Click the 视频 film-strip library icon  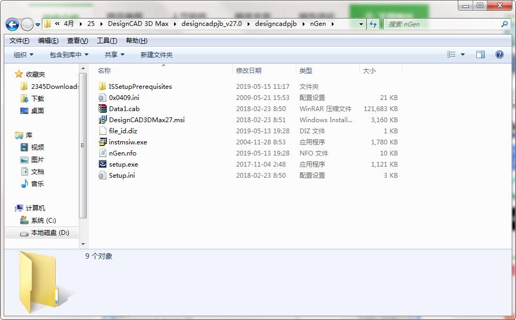[x=24, y=148]
